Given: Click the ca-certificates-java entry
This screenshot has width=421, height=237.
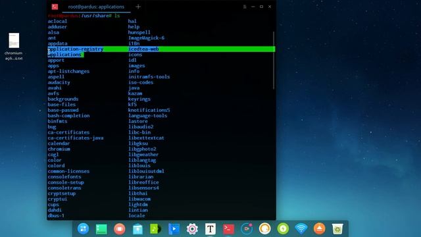Looking at the screenshot, I should pyautogui.click(x=76, y=138).
